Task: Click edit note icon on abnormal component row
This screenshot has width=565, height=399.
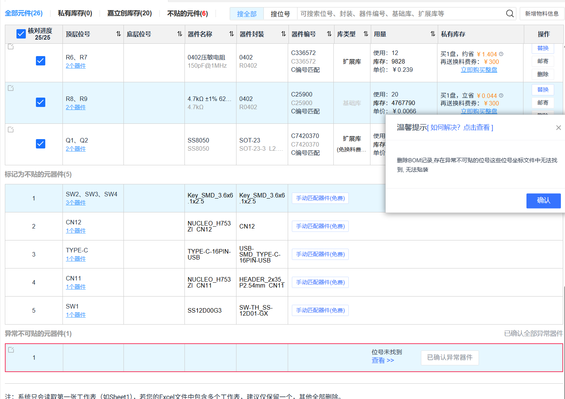Action: [x=11, y=350]
